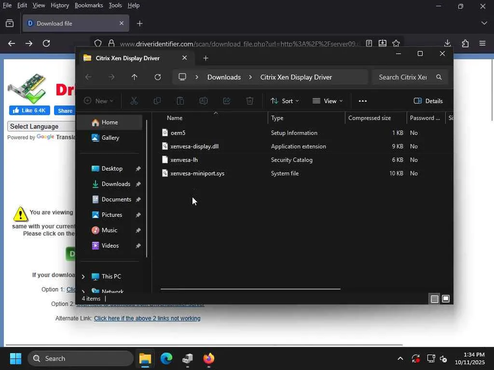Viewport: 494px width, 370px height.
Task: Open the View dropdown
Action: pyautogui.click(x=328, y=101)
